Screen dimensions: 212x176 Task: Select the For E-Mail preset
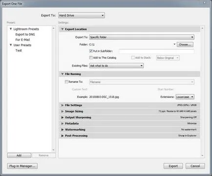coord(22,39)
